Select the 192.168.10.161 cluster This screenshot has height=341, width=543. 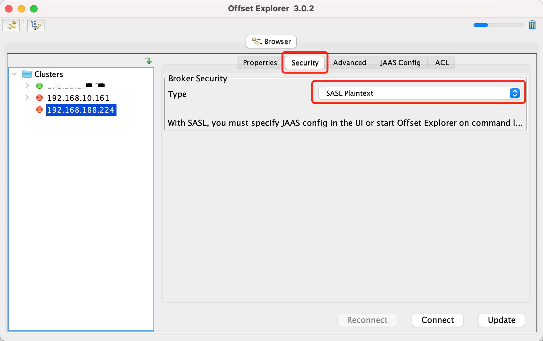pos(78,98)
